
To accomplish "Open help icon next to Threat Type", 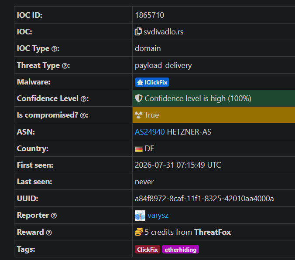I will coord(65,66).
